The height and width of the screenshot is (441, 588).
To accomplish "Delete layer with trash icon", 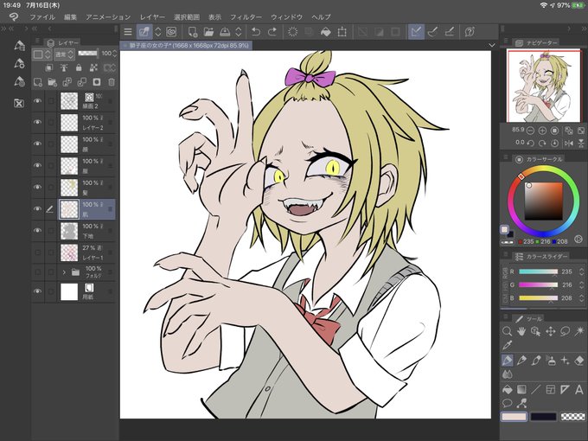I will tap(112, 82).
